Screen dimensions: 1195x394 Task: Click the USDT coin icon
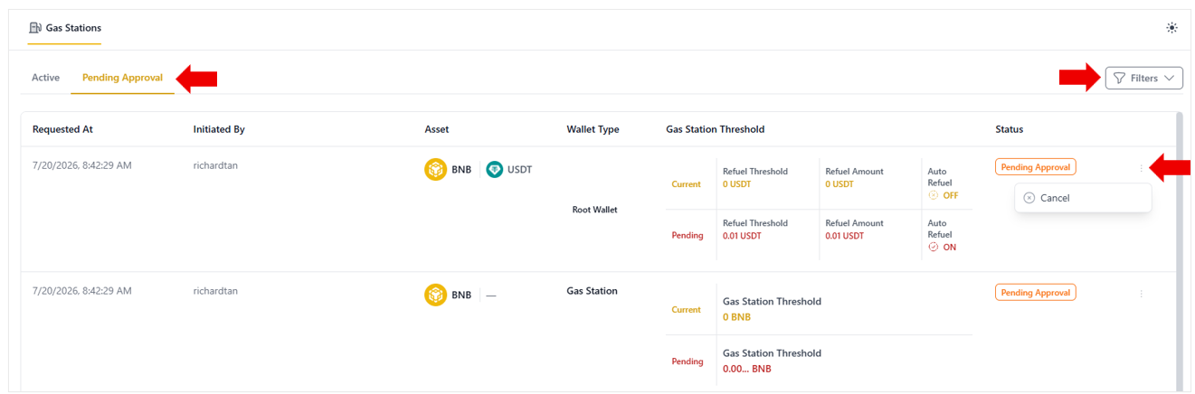click(x=494, y=169)
